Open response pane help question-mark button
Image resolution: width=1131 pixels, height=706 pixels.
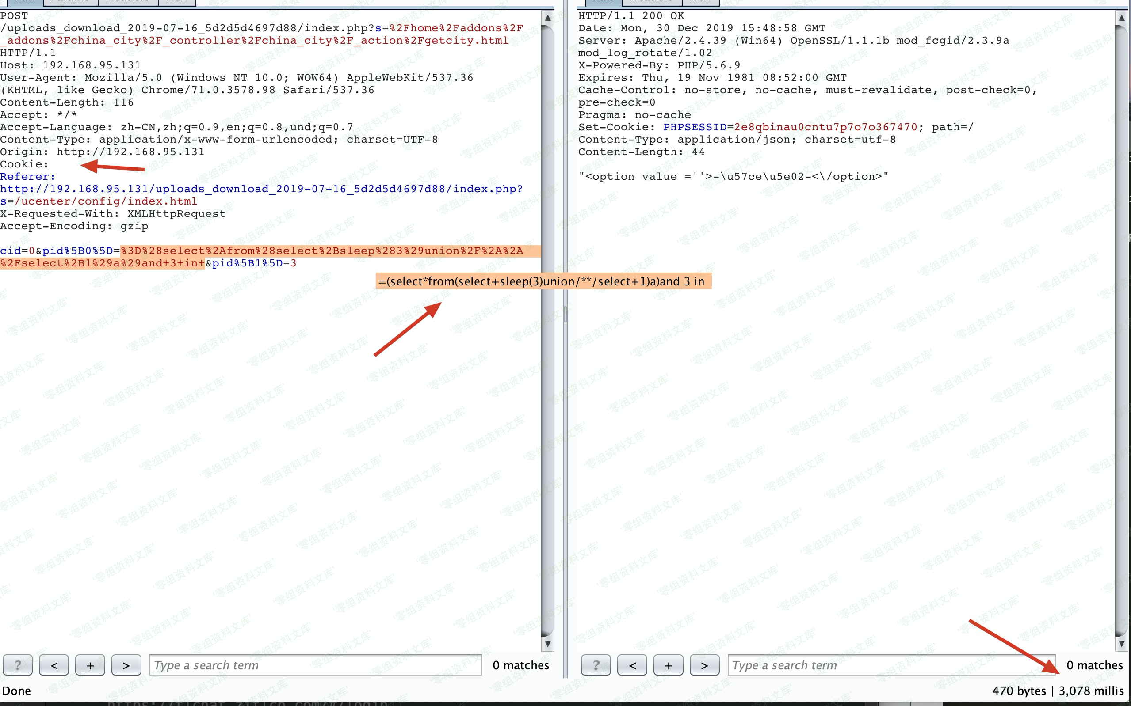click(596, 665)
